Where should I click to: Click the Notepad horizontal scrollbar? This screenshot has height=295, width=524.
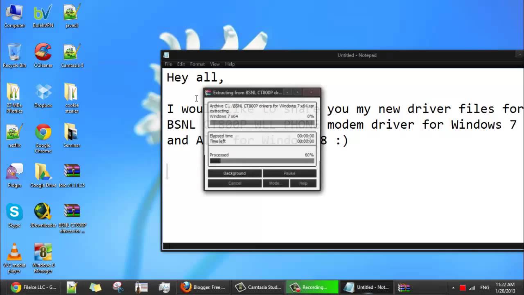pyautogui.click(x=343, y=246)
